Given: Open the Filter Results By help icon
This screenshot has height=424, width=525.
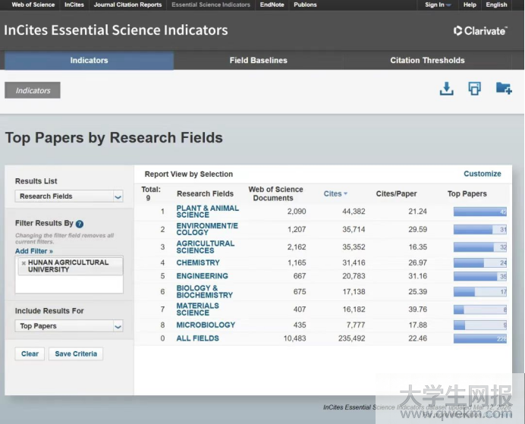Looking at the screenshot, I should [x=80, y=224].
